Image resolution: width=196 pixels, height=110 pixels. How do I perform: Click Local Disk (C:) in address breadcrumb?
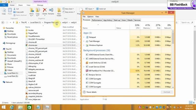pos(36,22)
